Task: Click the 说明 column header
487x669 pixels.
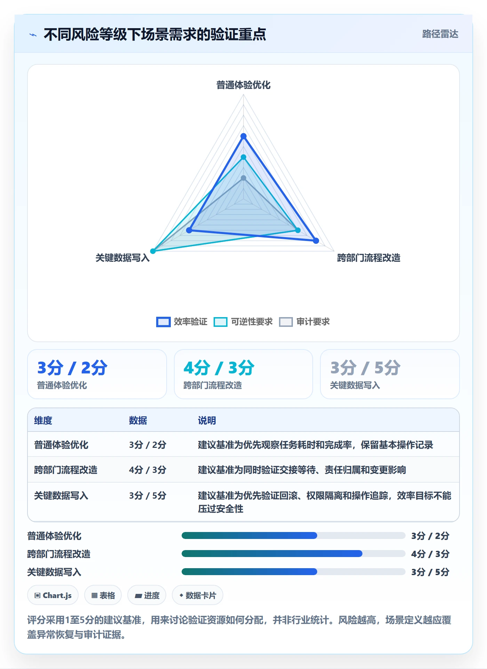Action: 207,420
